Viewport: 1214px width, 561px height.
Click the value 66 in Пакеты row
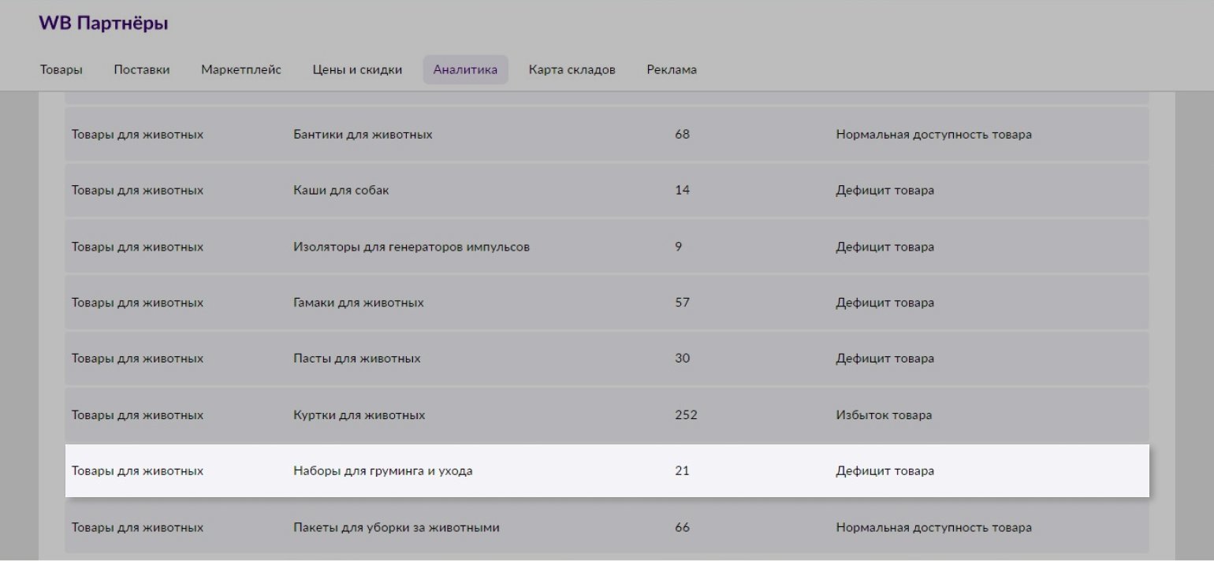point(683,528)
